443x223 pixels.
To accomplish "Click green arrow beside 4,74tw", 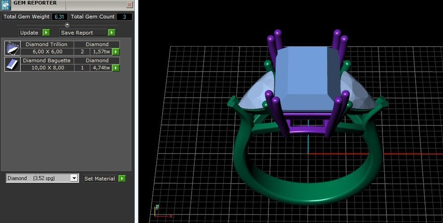I will [116, 68].
